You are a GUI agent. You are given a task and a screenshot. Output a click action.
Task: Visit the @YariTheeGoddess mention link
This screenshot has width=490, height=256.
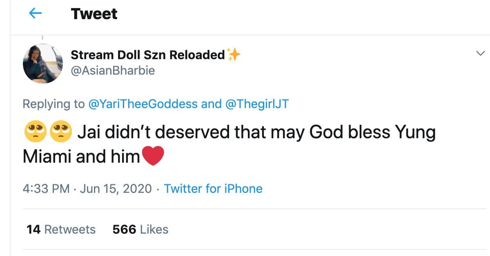click(x=143, y=104)
